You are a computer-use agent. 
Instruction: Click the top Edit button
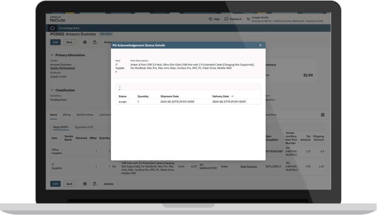pyautogui.click(x=55, y=42)
